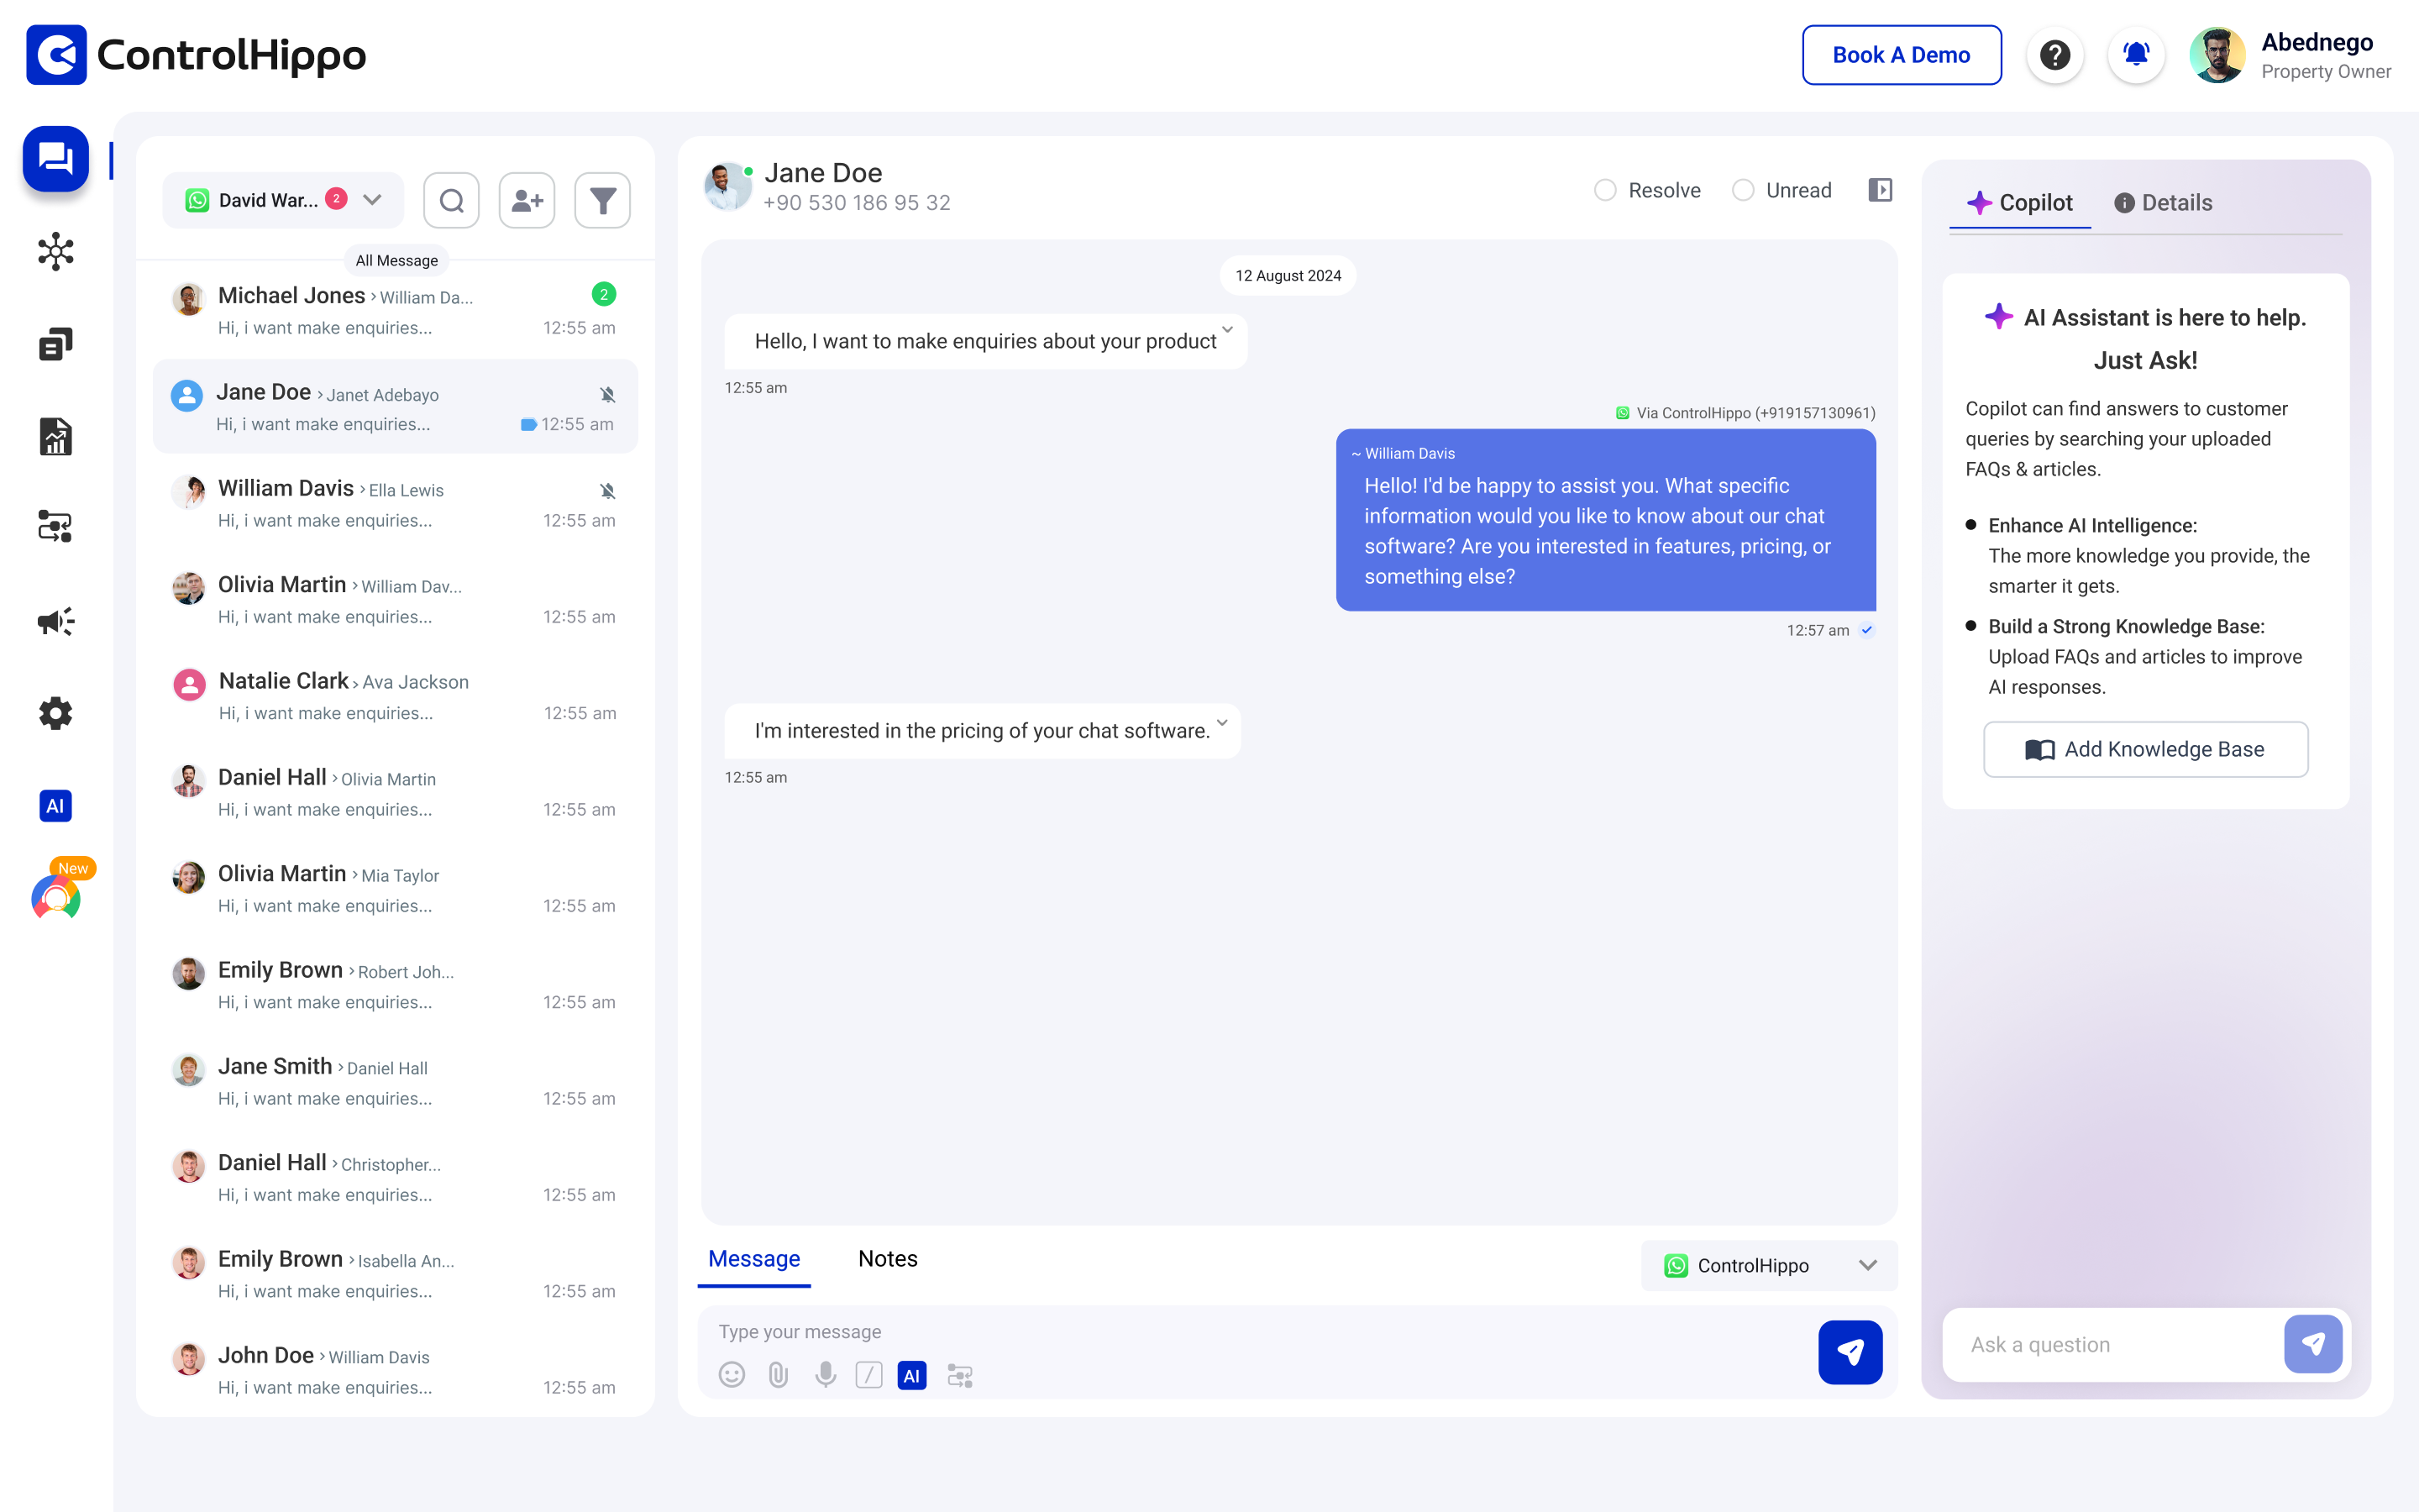
Task: Start voice input with the microphone icon
Action: pos(825,1374)
